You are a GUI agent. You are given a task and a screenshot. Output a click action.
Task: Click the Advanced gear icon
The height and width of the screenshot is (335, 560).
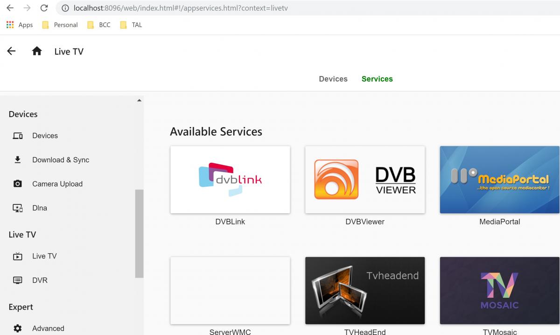(x=18, y=328)
